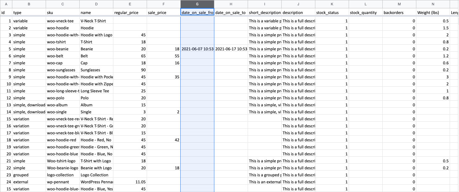Click the regular price cell showing 11.05
Screen dimensions: 459x192
(130, 182)
